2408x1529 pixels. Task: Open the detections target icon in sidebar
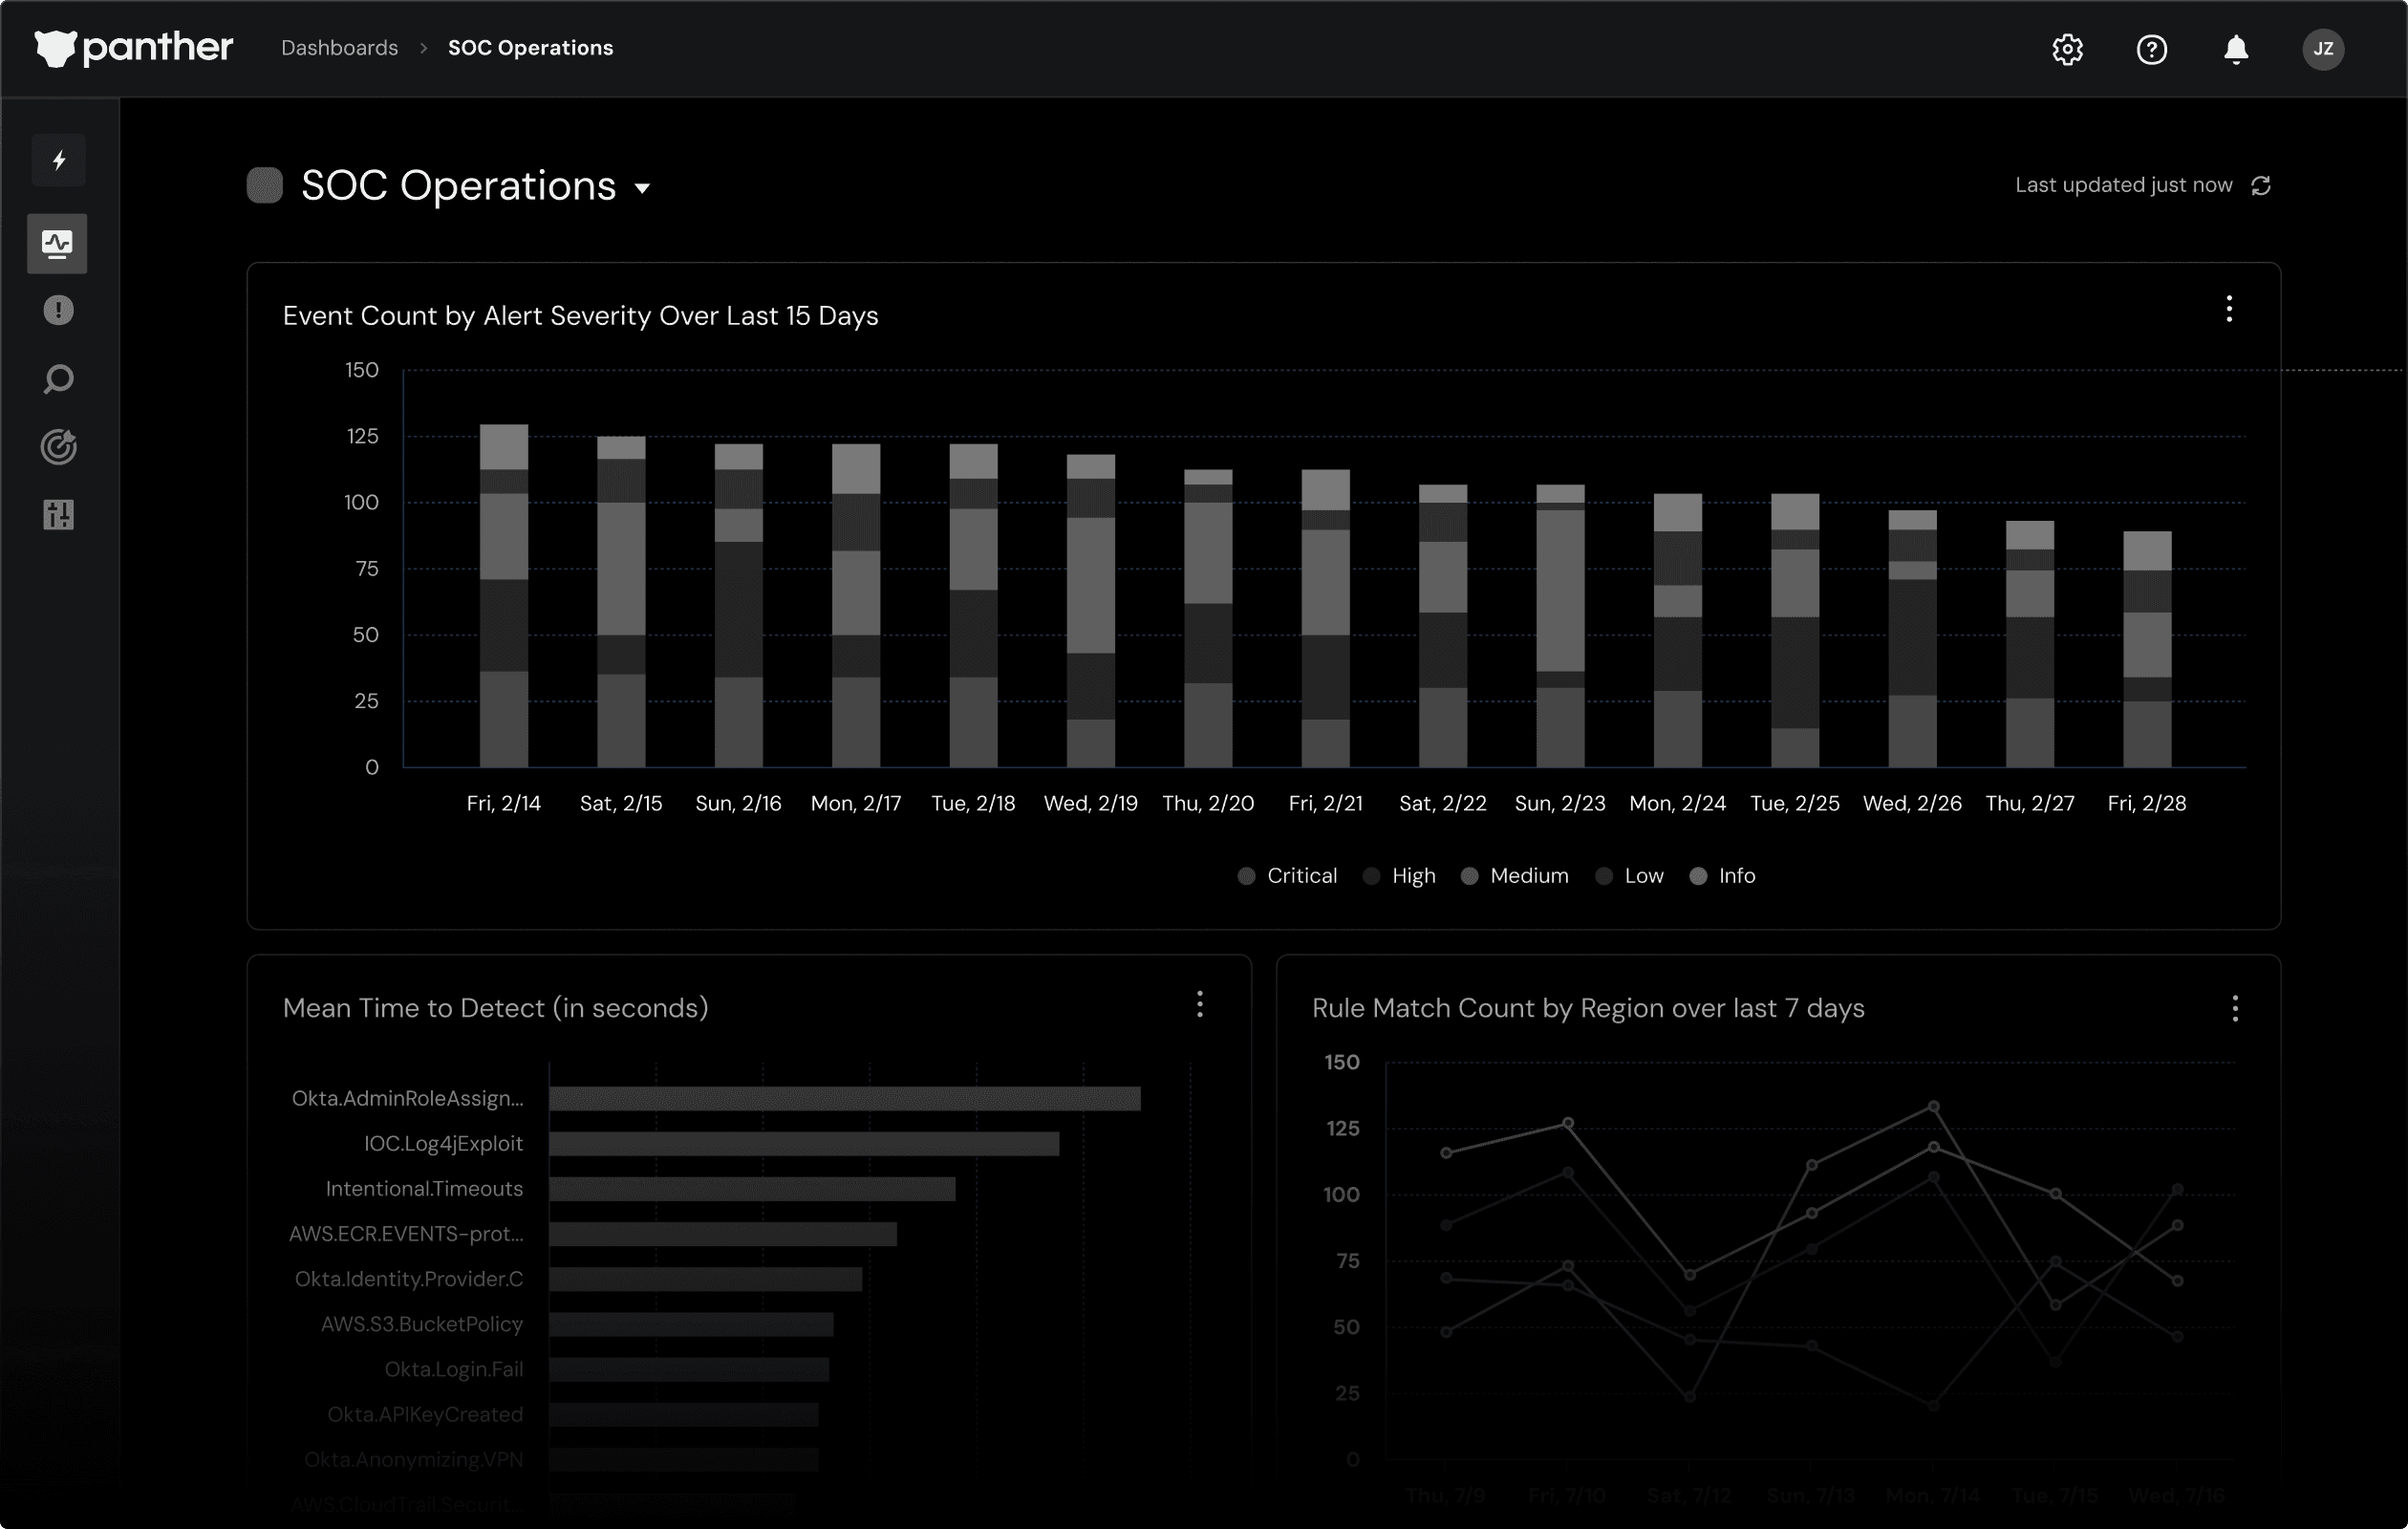[58, 447]
